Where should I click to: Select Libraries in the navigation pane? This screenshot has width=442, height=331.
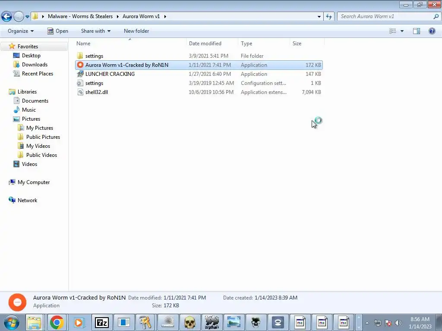click(27, 92)
